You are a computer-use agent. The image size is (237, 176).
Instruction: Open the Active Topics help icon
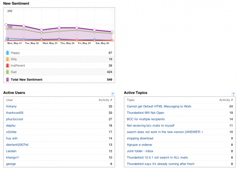click(233, 94)
